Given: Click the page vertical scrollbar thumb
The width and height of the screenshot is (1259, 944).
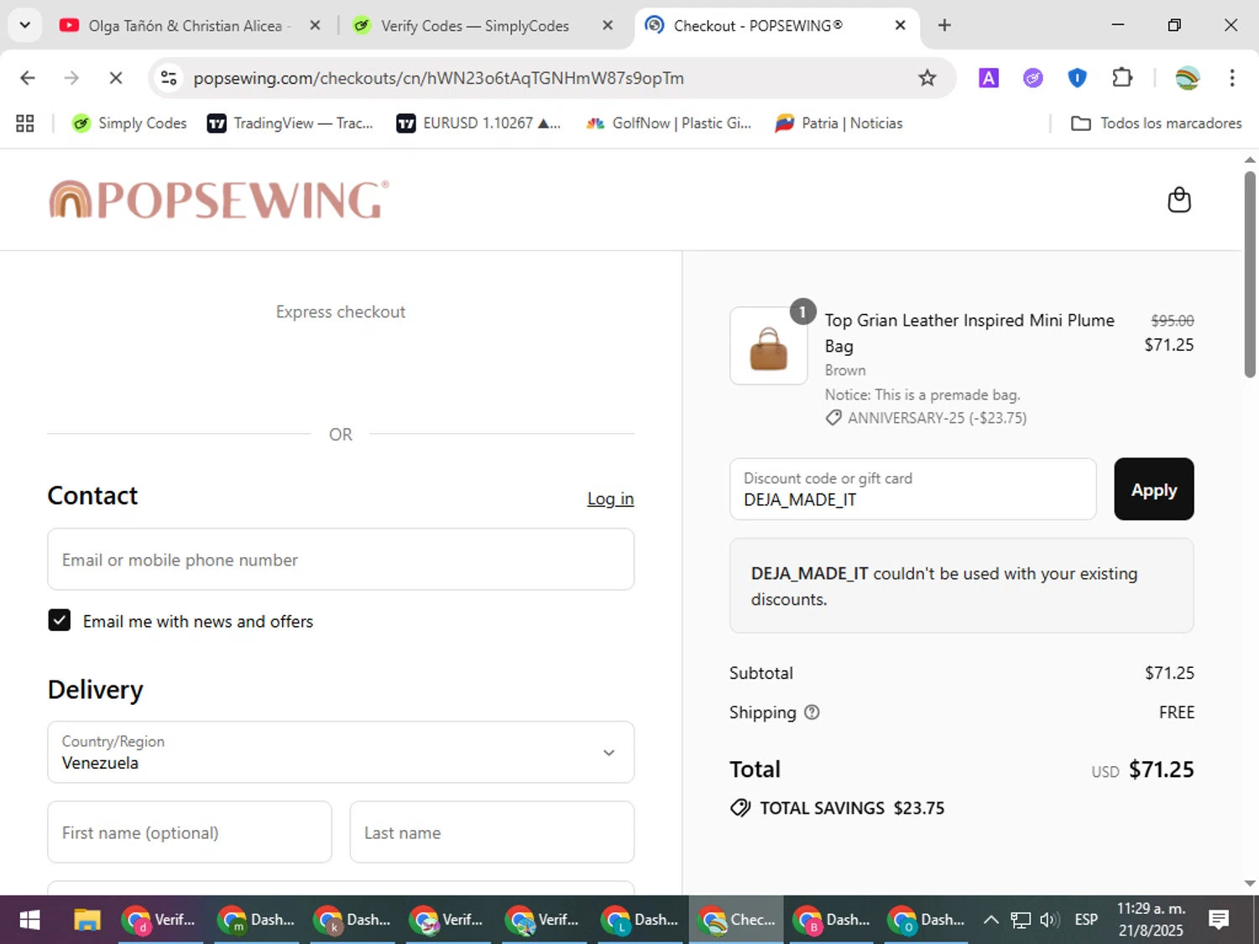Looking at the screenshot, I should point(1250,274).
